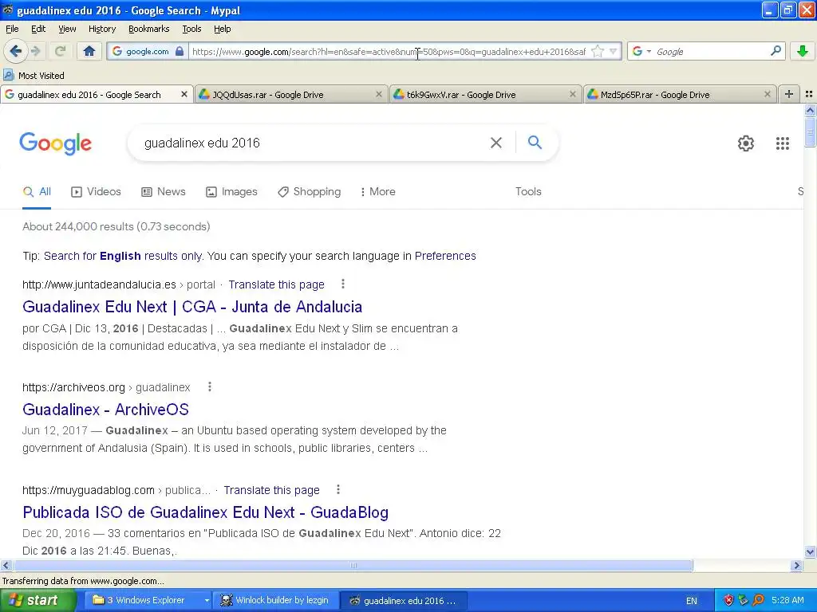Open the Tools menu in menu bar
817x612 pixels.
191,29
